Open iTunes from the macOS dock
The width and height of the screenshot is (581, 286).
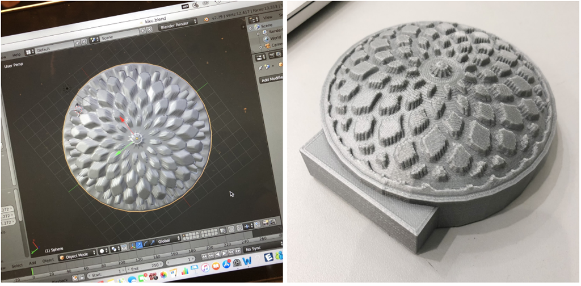tap(205, 267)
